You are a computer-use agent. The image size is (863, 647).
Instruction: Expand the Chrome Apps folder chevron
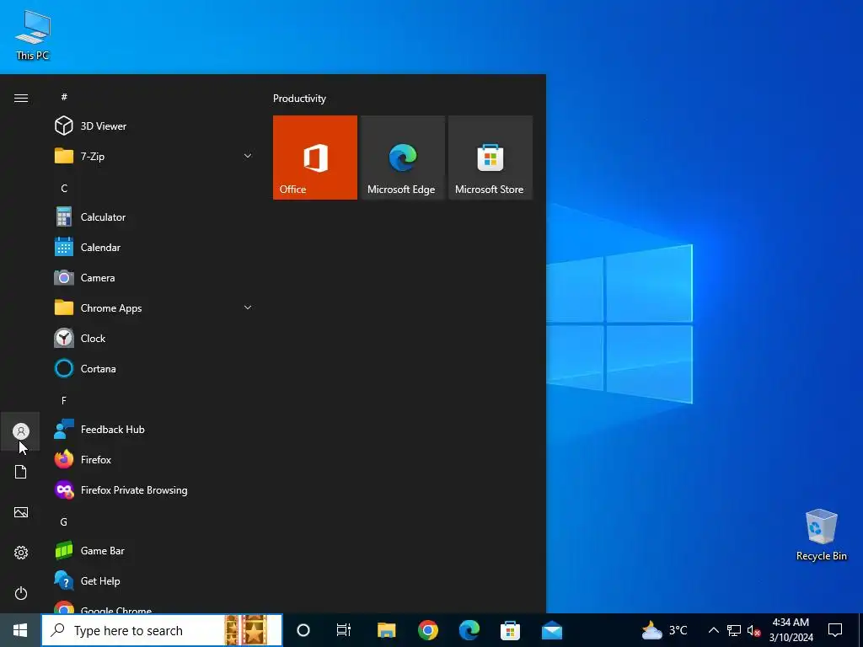pyautogui.click(x=248, y=308)
